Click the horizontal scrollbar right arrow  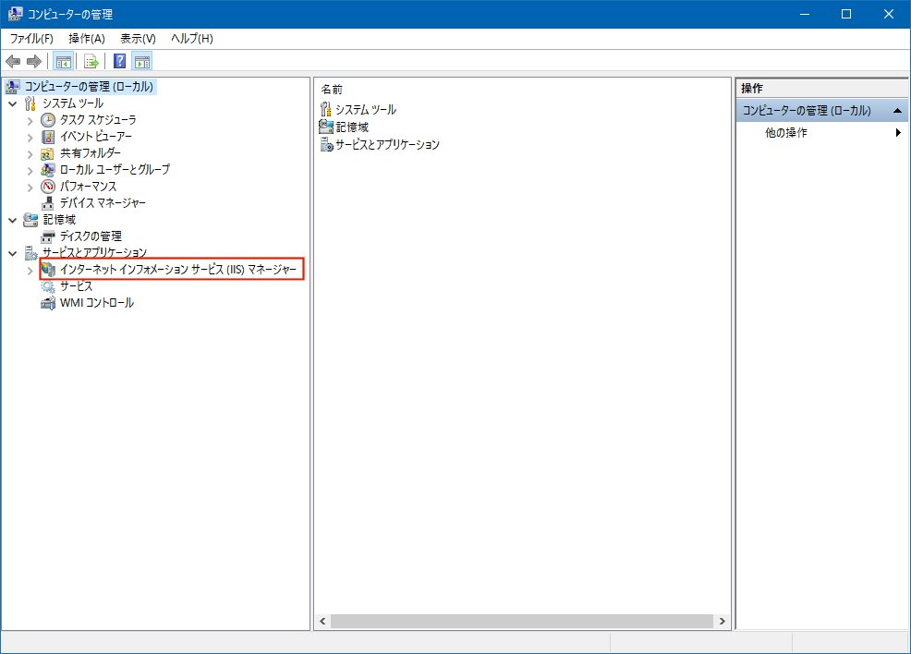point(722,622)
